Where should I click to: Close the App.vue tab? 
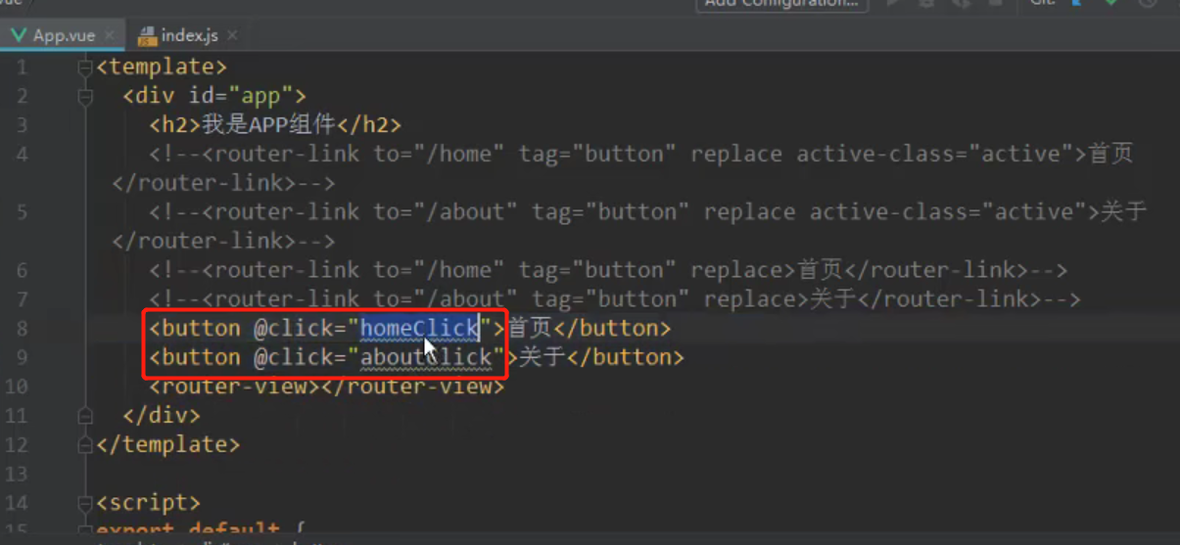click(x=109, y=35)
